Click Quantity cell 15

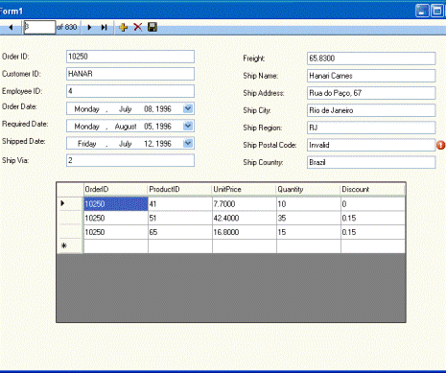[x=309, y=232]
